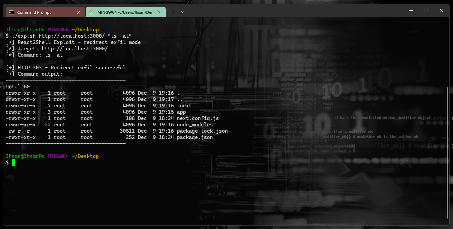Click the ".next" directory name
The image size is (453, 229).
(x=184, y=106)
